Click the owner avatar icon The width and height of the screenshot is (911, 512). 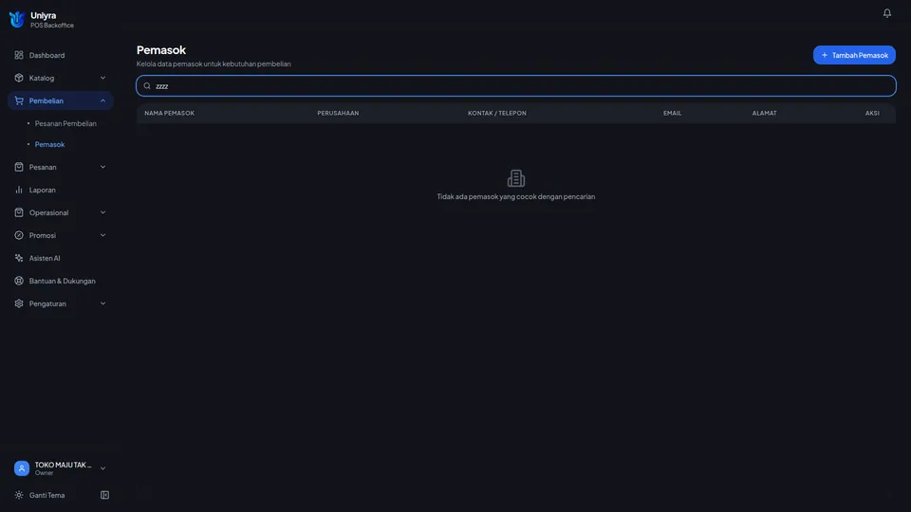(22, 468)
